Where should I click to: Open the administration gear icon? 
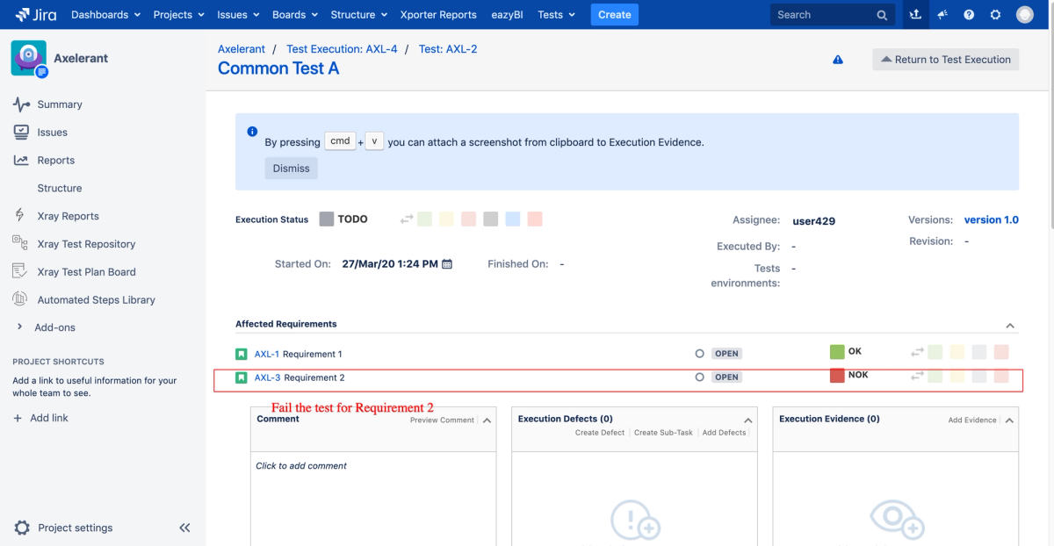[995, 15]
